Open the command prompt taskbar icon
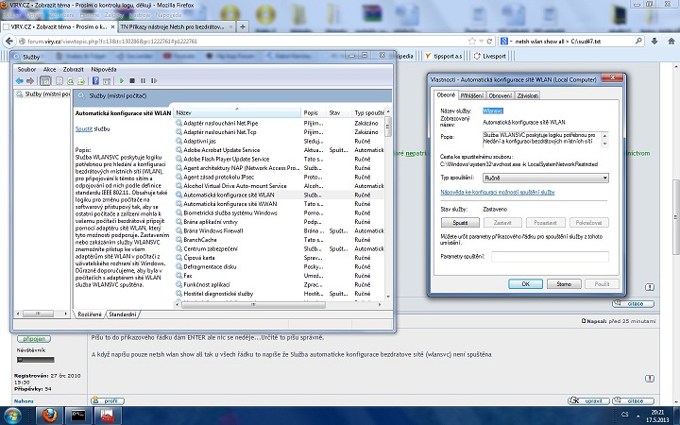 [x=79, y=414]
